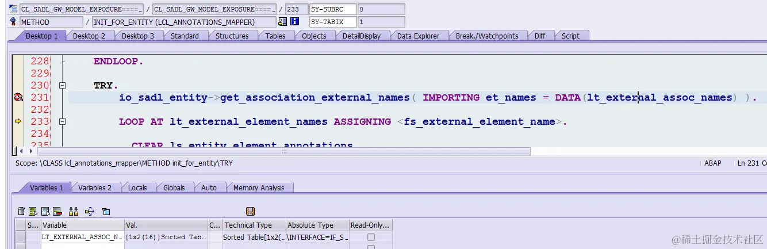Click the Sorted Table[1x2( technical type cell
Screen dimensions: 767x249
pyautogui.click(x=254, y=237)
